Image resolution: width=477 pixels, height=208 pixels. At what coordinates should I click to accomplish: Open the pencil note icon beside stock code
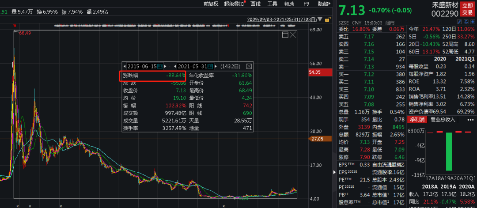click(x=459, y=22)
